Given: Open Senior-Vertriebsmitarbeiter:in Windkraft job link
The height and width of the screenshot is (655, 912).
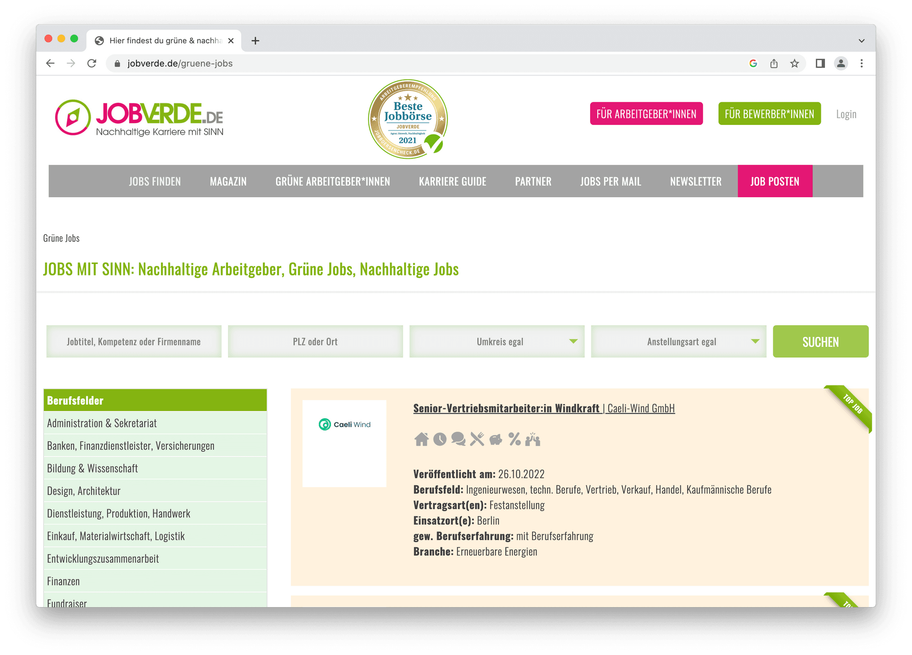Looking at the screenshot, I should click(506, 408).
